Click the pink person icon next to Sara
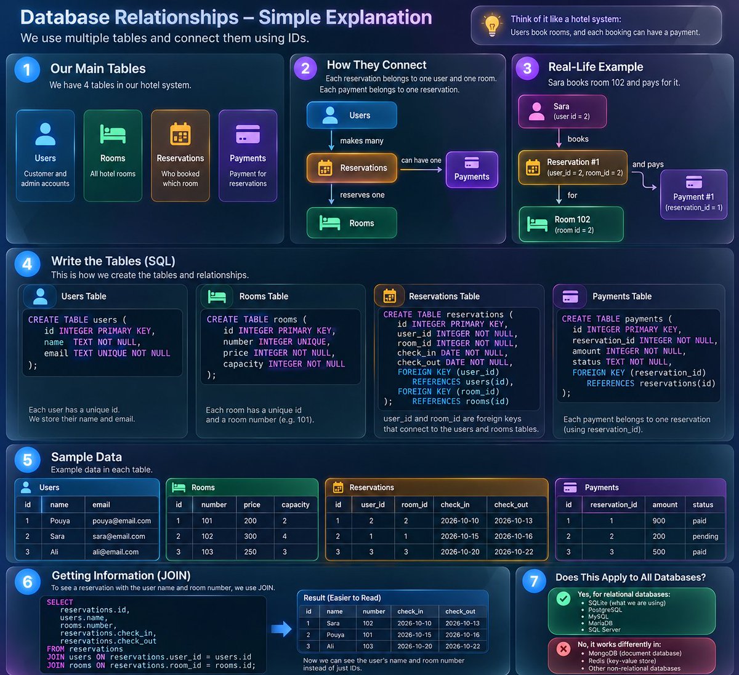 [536, 111]
